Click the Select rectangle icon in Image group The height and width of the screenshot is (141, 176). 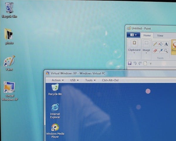click(x=146, y=43)
